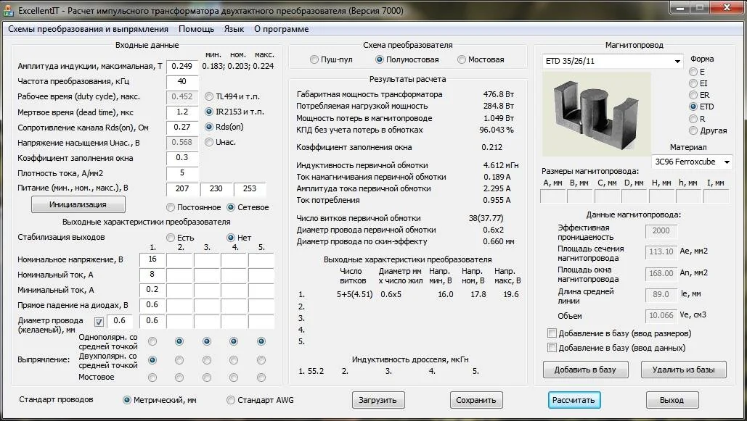Click the Инициализация button
The width and height of the screenshot is (747, 421).
click(x=78, y=204)
